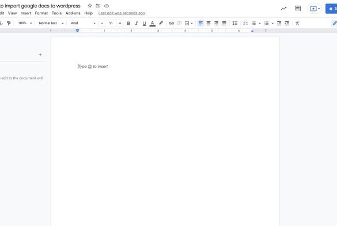Decrease the font size
This screenshot has height=226, width=337.
coord(102,23)
